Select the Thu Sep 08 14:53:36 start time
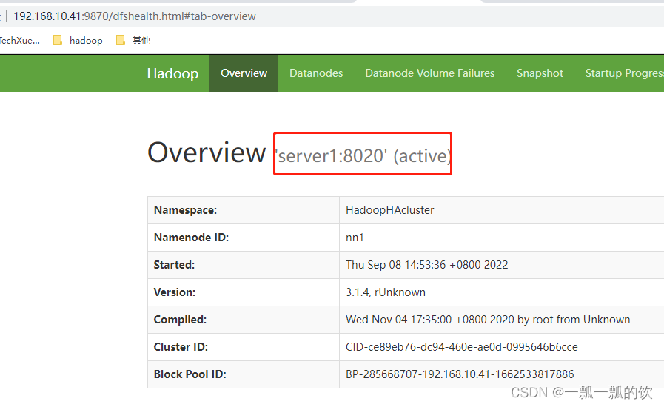Image resolution: width=664 pixels, height=407 pixels. click(x=426, y=265)
